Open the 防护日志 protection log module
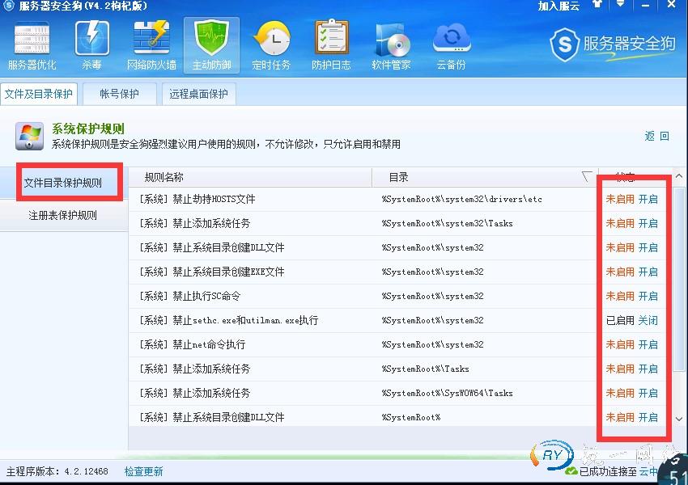Image resolution: width=688 pixels, height=485 pixels. 331,45
